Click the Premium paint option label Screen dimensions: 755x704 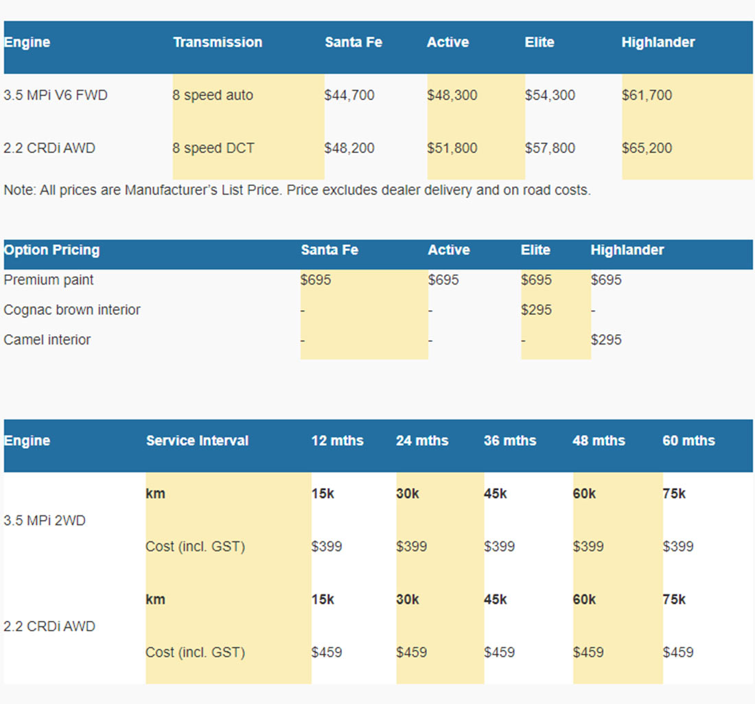[x=49, y=280]
